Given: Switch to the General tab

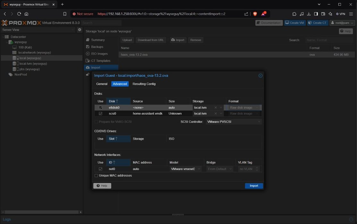Looking at the screenshot, I should 102,84.
